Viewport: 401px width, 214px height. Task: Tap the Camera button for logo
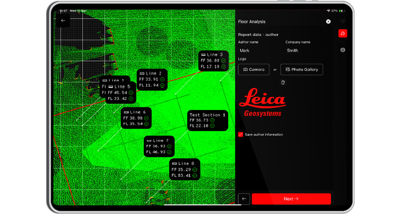(x=254, y=69)
